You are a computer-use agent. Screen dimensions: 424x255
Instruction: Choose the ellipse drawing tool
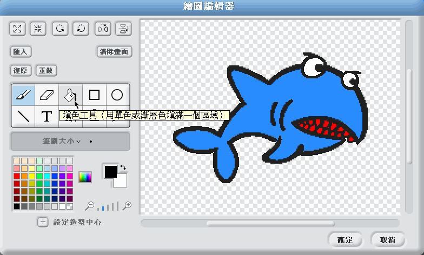point(117,95)
